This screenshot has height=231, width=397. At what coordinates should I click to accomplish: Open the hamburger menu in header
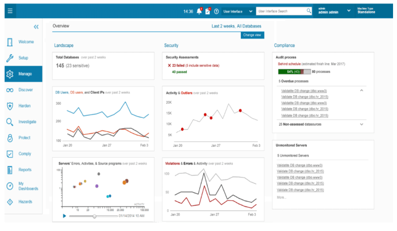11,11
